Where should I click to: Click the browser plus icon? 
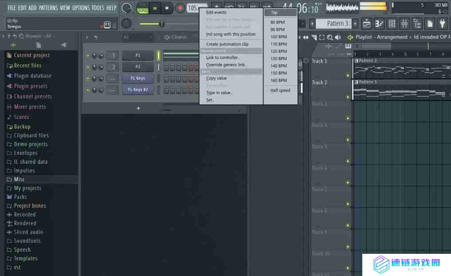pyautogui.click(x=13, y=45)
